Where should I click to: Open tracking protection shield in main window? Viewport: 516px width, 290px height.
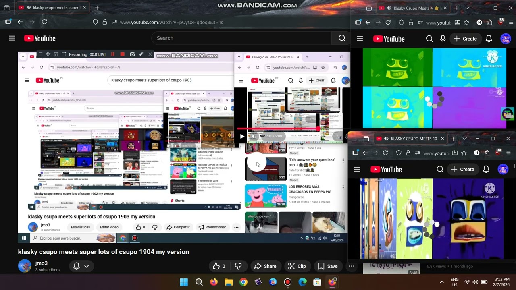pos(96,22)
